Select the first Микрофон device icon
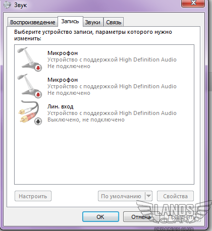This screenshot has width=212, height=231. point(29,59)
